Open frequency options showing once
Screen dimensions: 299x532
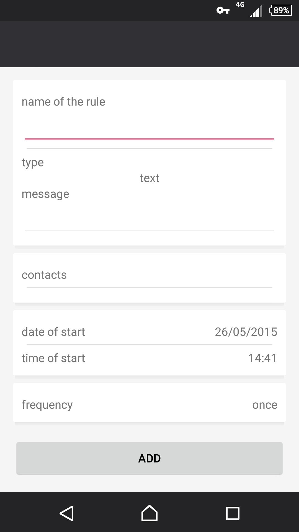[x=265, y=405]
